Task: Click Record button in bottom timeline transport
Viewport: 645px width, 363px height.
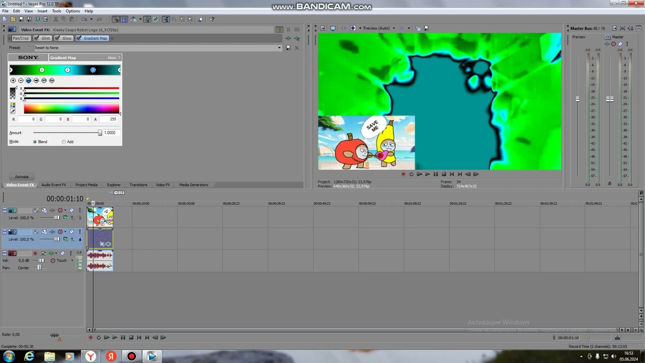Action: point(91,338)
